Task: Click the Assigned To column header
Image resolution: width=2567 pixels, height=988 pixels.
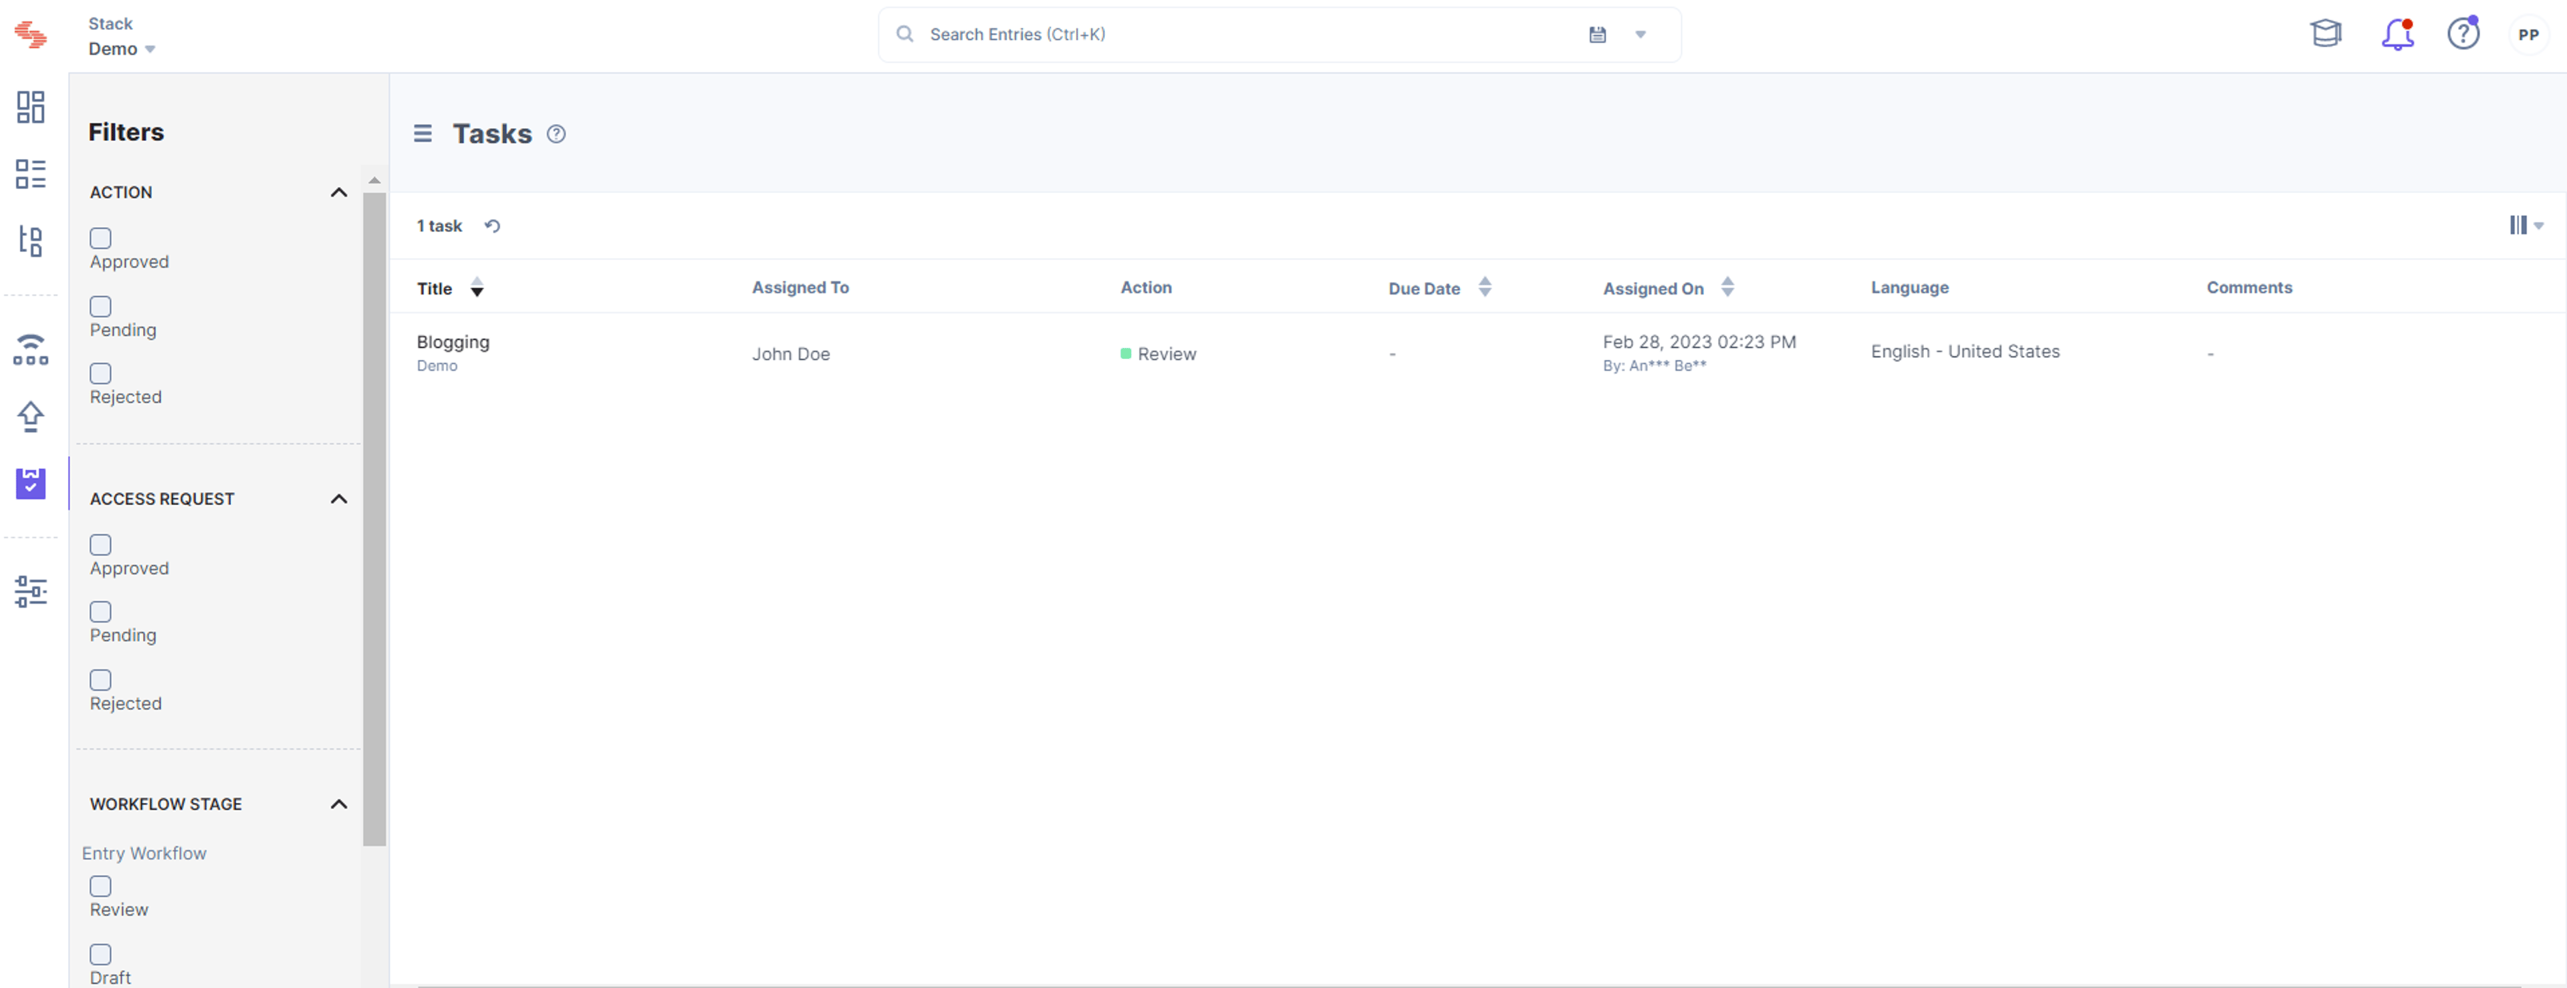Action: tap(800, 287)
